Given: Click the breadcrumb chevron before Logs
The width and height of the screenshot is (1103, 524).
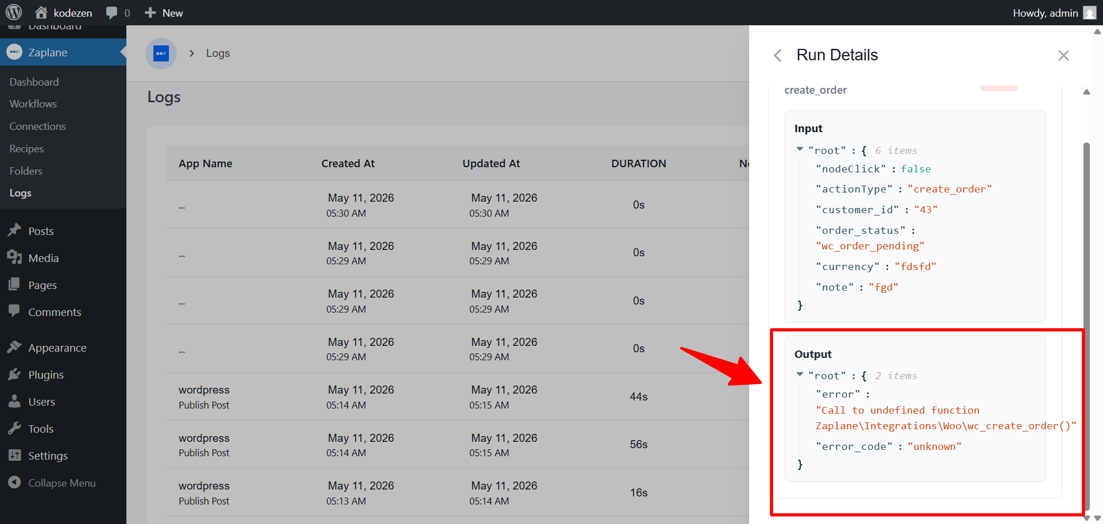Looking at the screenshot, I should [x=192, y=53].
